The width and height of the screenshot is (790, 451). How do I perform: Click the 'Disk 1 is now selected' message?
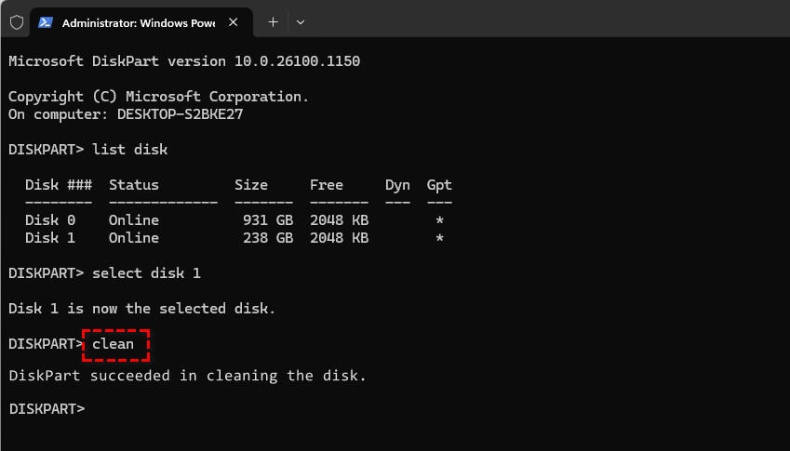coord(141,308)
